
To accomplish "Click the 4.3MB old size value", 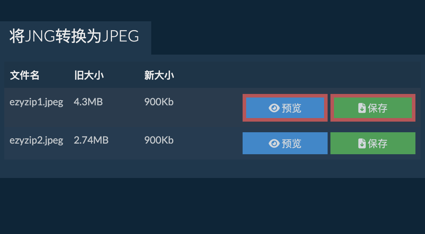I will [88, 102].
